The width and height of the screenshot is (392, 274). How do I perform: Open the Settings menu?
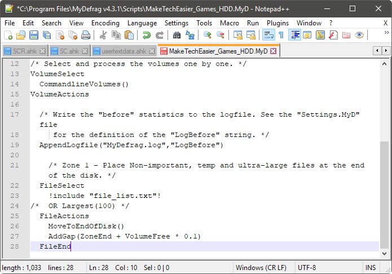176,23
